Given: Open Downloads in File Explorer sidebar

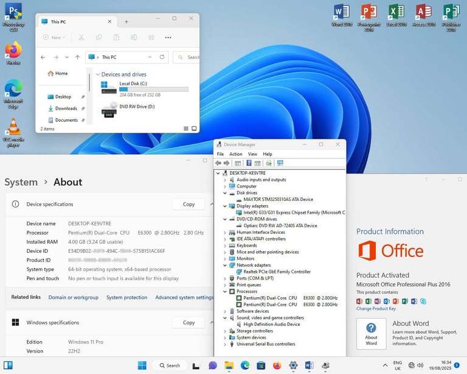Looking at the screenshot, I should pyautogui.click(x=66, y=108).
